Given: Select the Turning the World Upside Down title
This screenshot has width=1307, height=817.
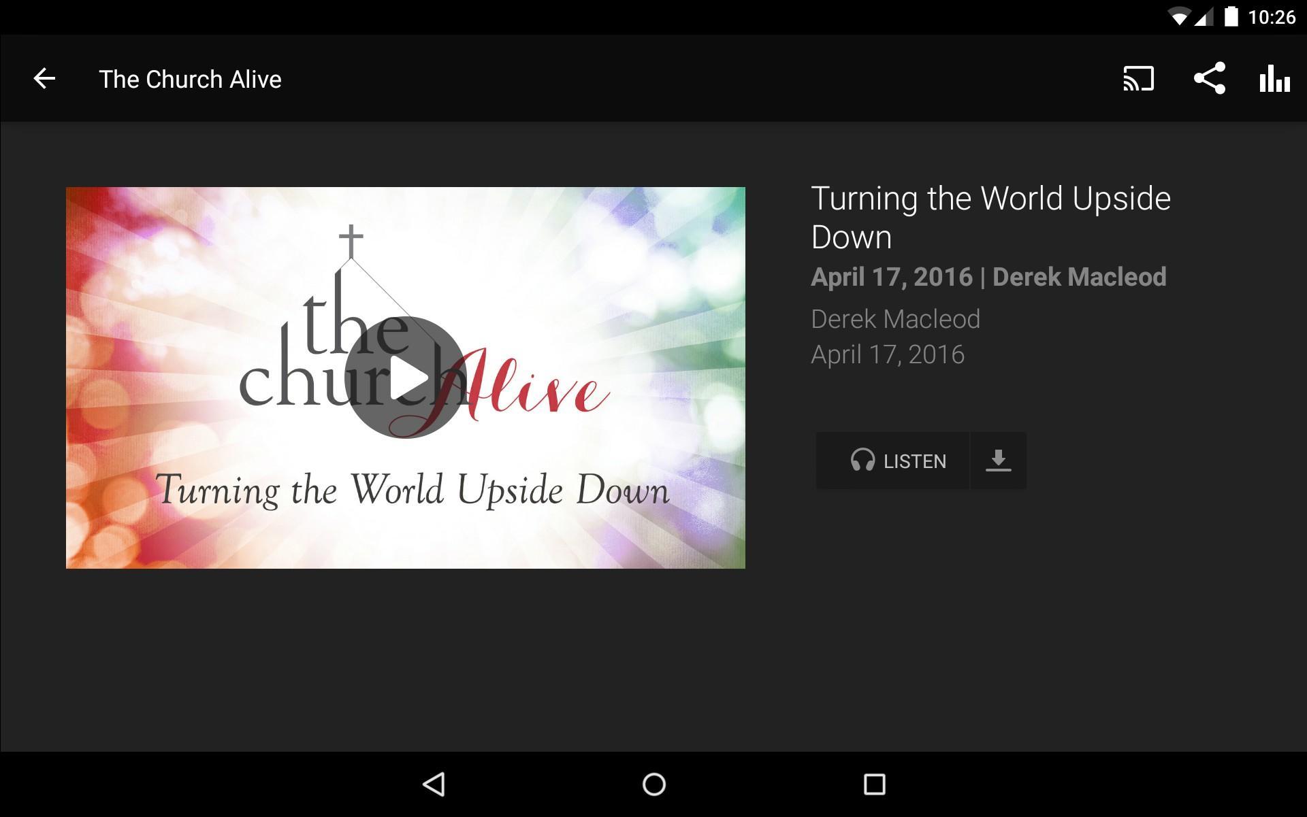Looking at the screenshot, I should coord(990,218).
